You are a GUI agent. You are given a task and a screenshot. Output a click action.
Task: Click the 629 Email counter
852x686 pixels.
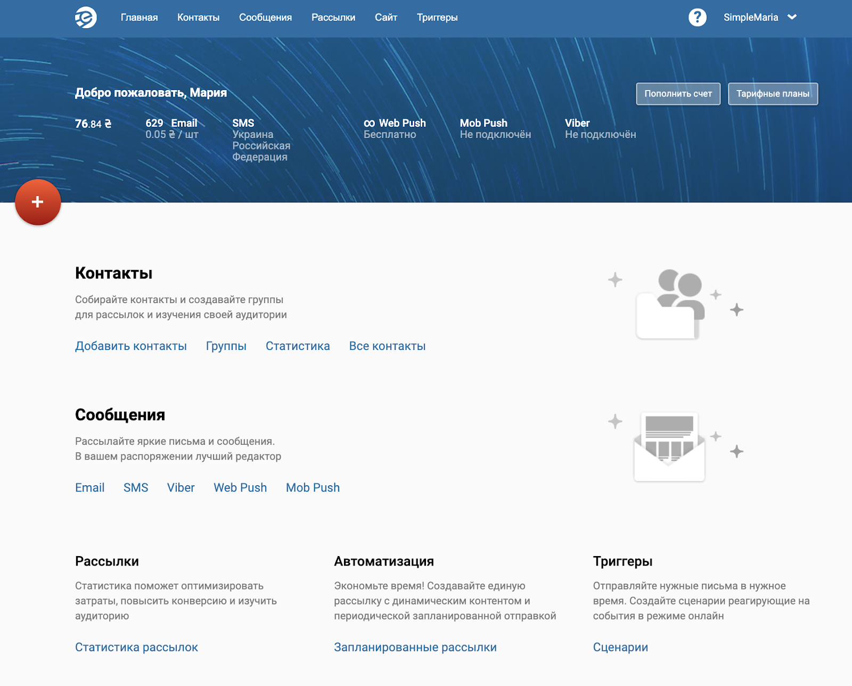[171, 123]
